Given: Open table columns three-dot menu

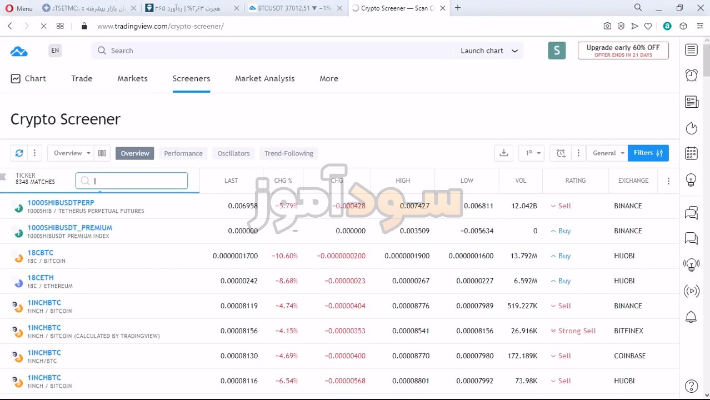Looking at the screenshot, I should coord(668,181).
